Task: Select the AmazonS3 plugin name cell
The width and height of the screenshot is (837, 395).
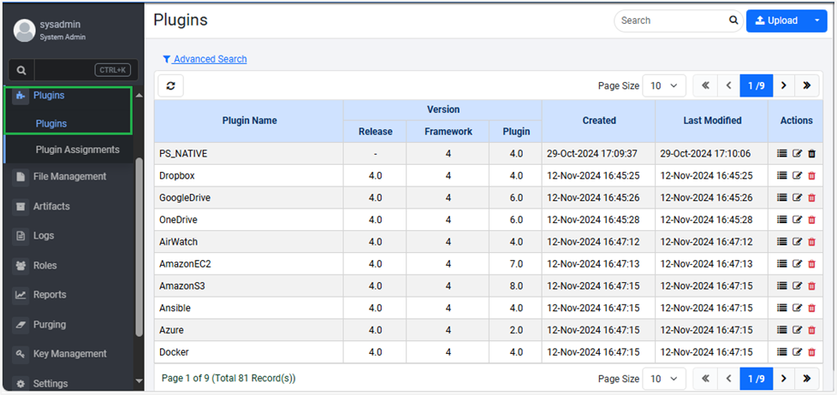Action: coord(249,286)
